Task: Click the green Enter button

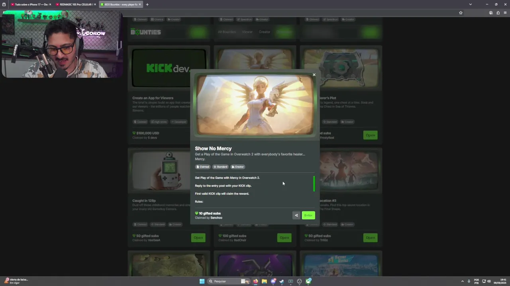Action: point(308,215)
